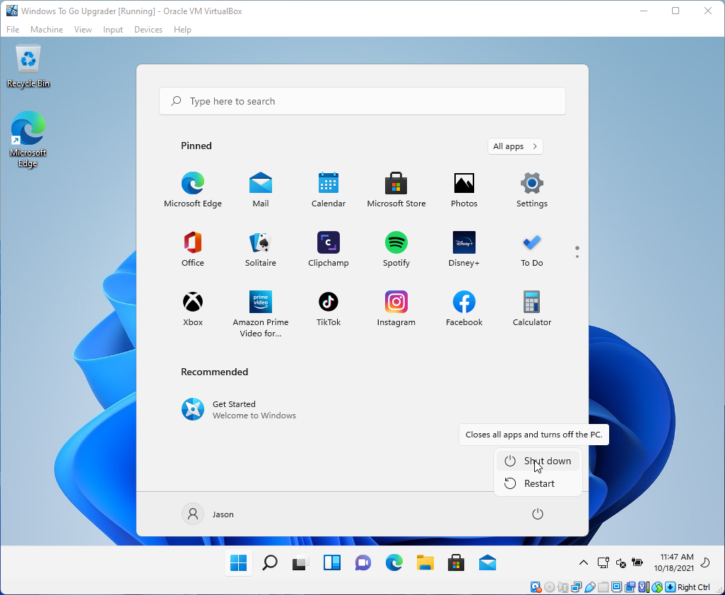Select Microsoft Edge desktop shortcut

pos(28,139)
